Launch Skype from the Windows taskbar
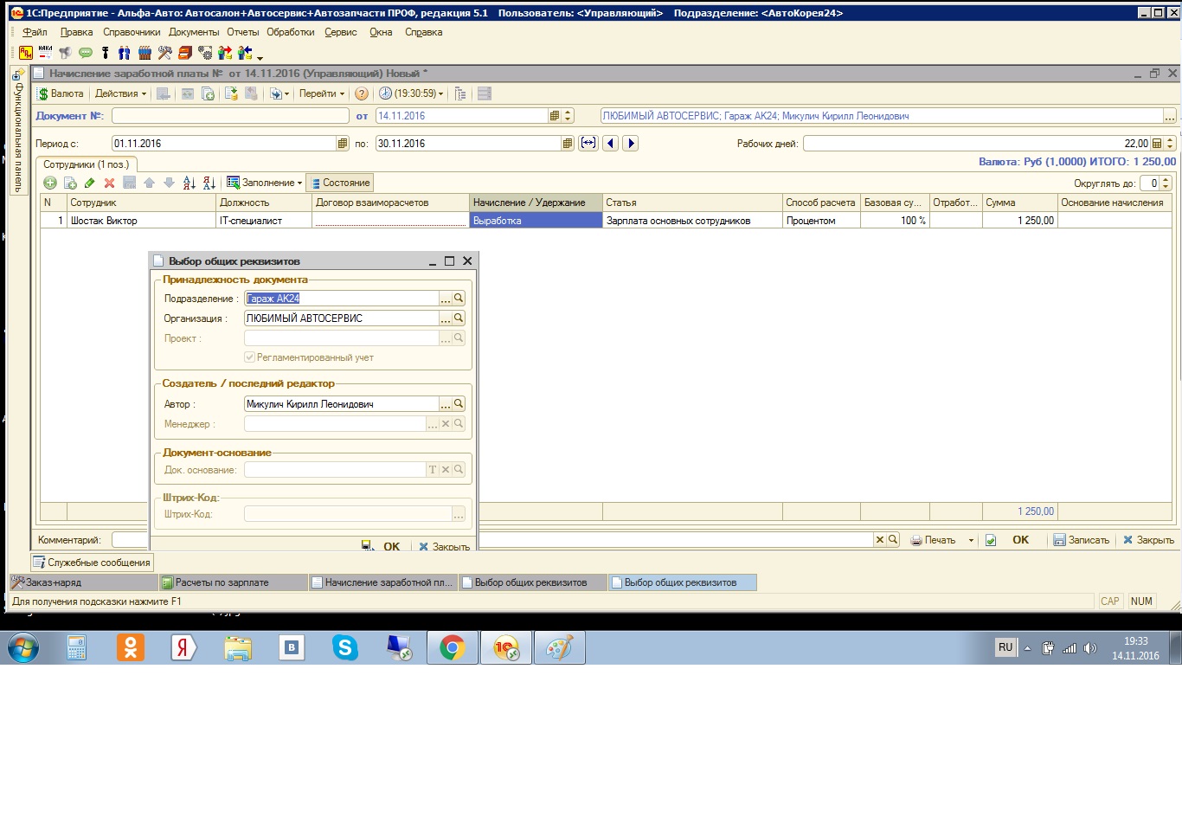 tap(345, 647)
